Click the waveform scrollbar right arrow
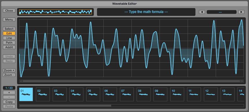249x112 pixels. [x=242, y=81]
